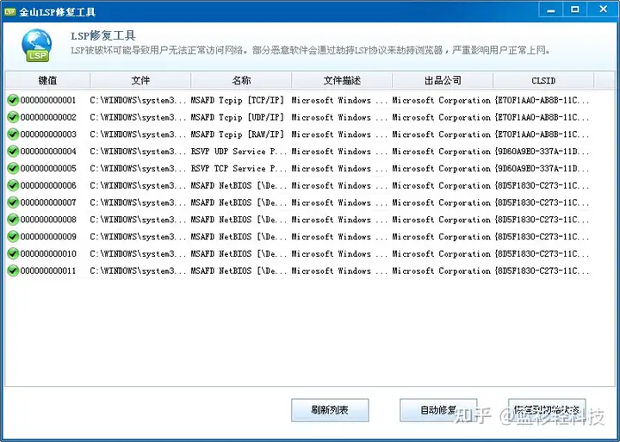The height and width of the screenshot is (442, 620).
Task: Click CLSID {8D5F1830-C273-11C... in row 000000000007
Action: (542, 202)
